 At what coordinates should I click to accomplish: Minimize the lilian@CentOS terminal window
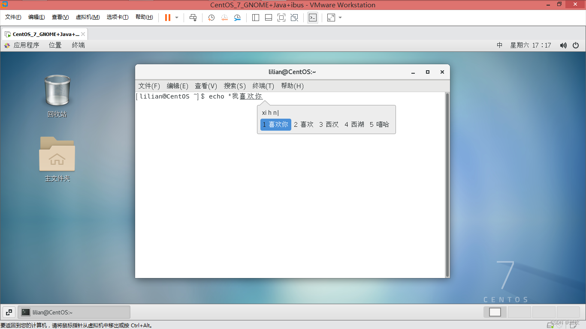pos(413,72)
